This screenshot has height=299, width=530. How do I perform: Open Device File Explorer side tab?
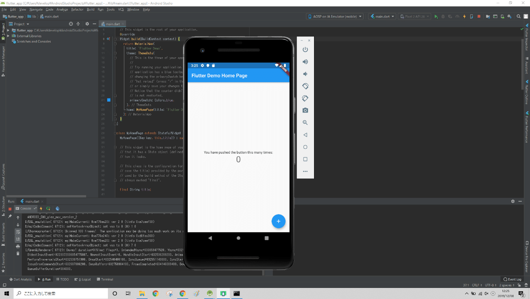pyautogui.click(x=527, y=257)
